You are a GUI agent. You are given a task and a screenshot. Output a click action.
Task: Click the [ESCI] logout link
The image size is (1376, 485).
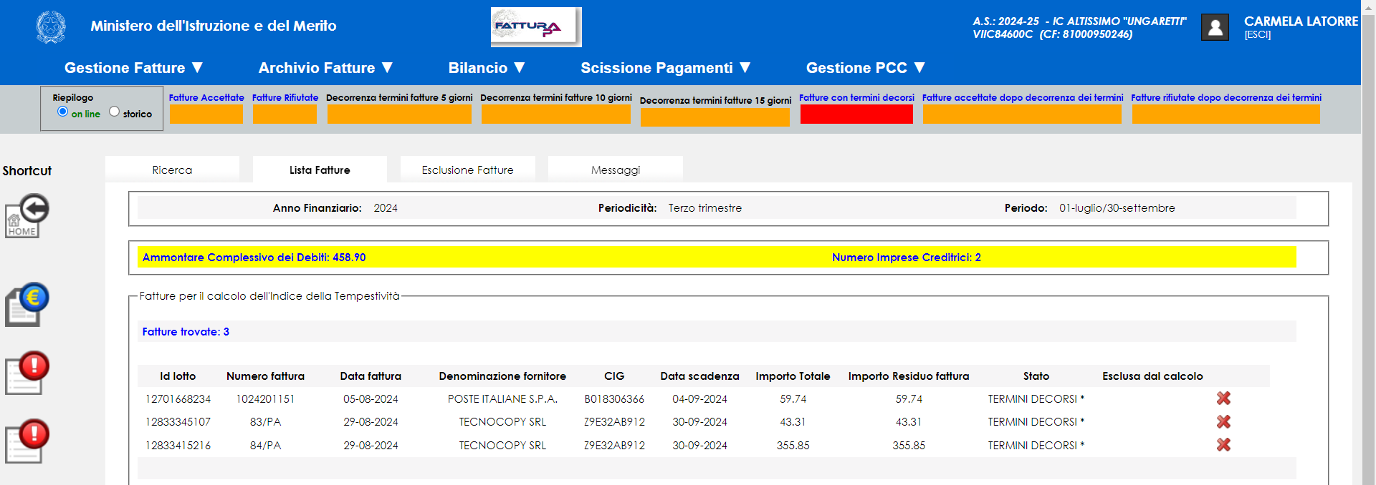tap(1257, 35)
